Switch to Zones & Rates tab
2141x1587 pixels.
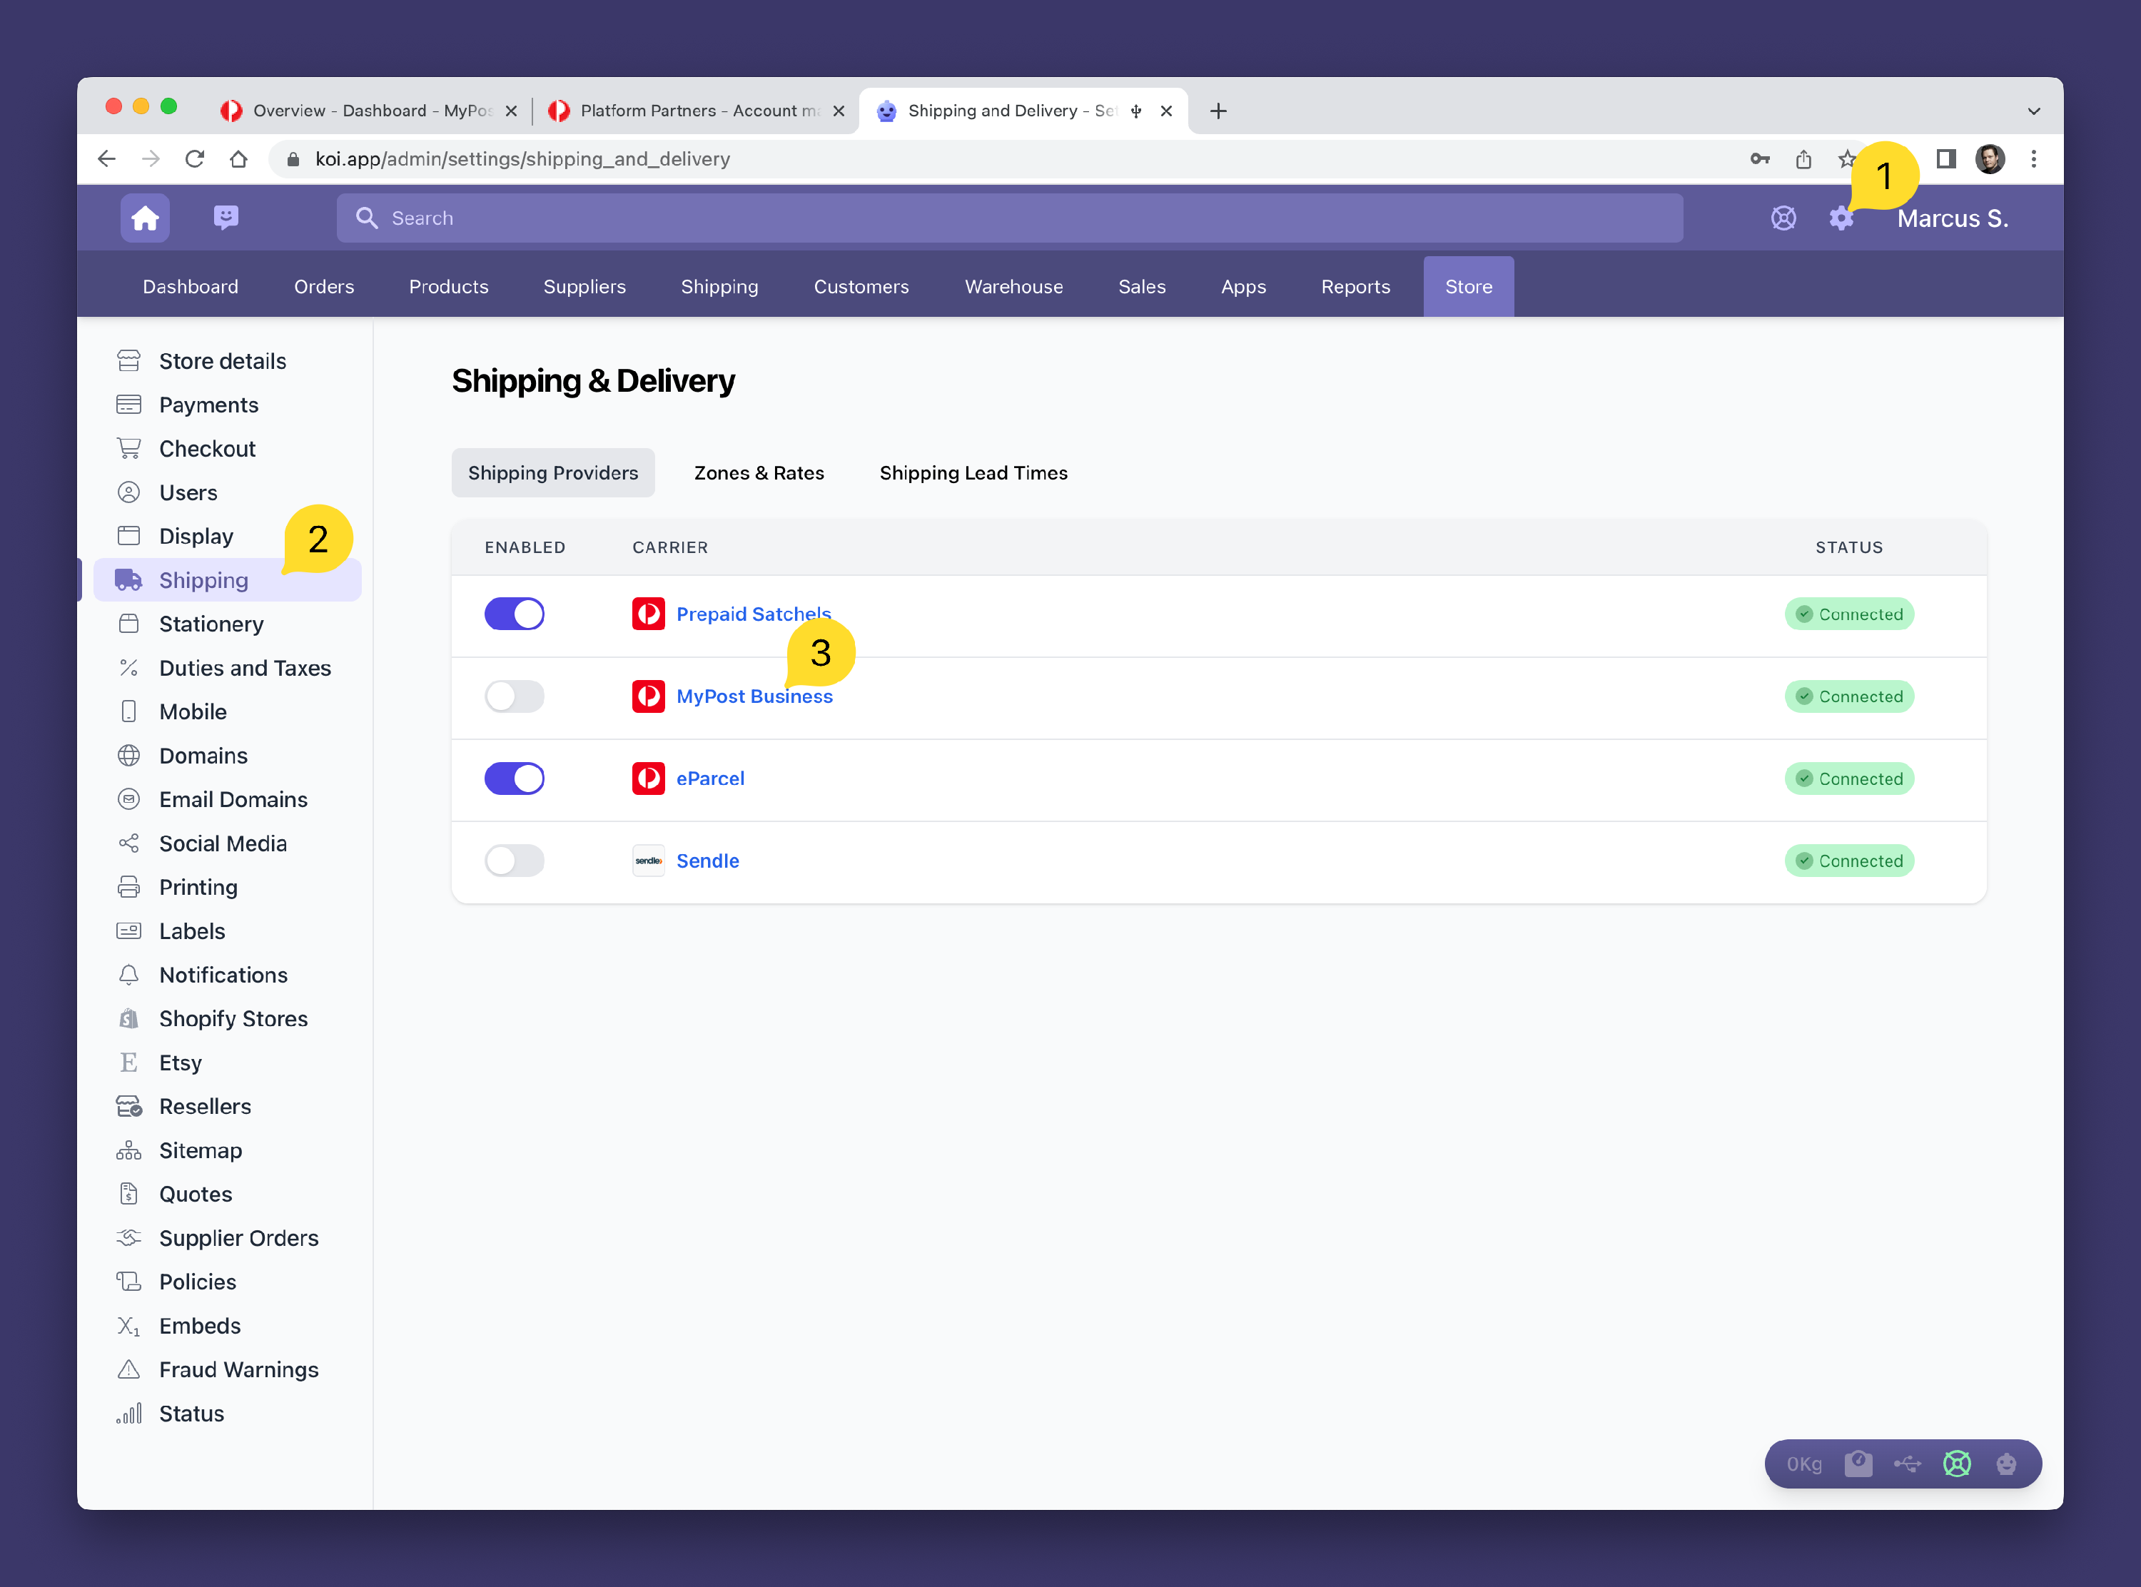759,472
